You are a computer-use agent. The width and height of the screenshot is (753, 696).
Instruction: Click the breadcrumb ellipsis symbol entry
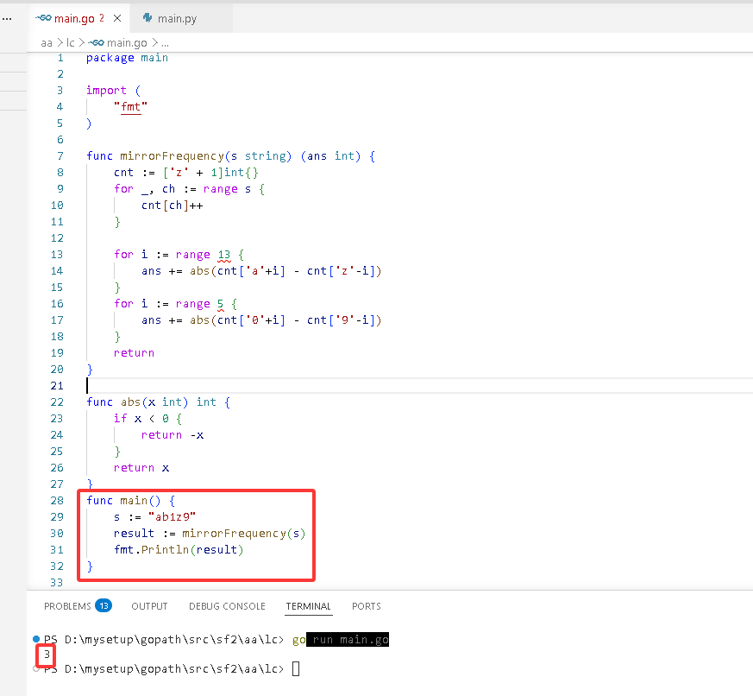(x=166, y=43)
